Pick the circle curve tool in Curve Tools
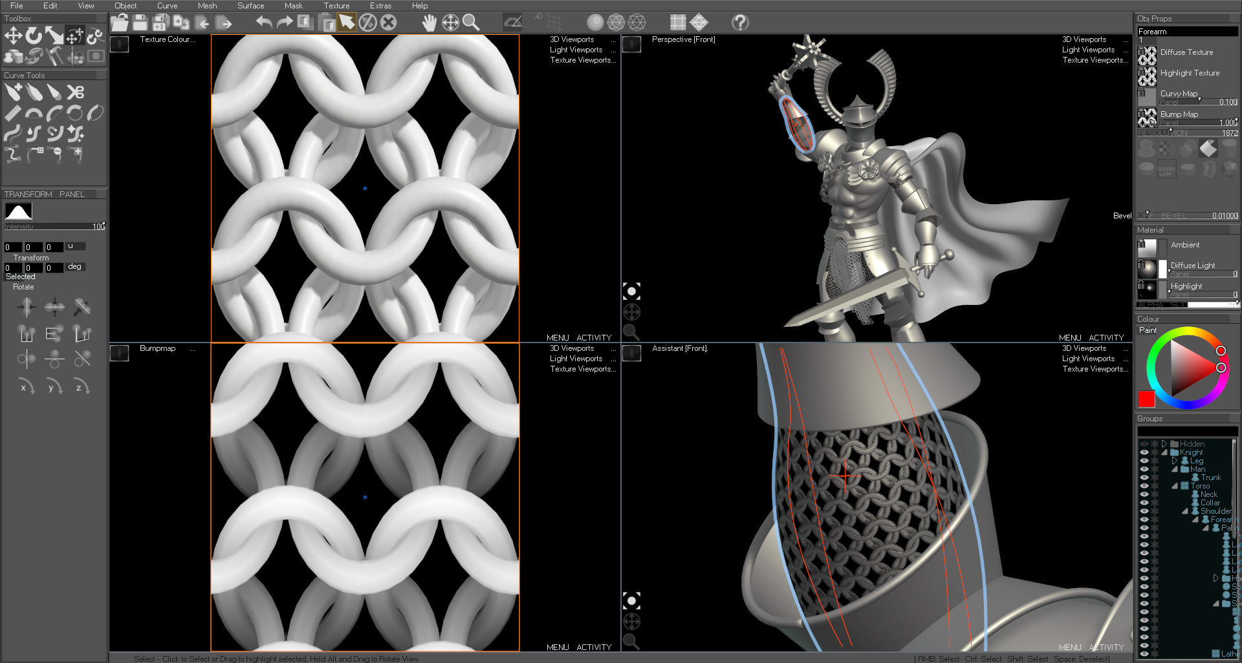1242x663 pixels. click(x=75, y=112)
